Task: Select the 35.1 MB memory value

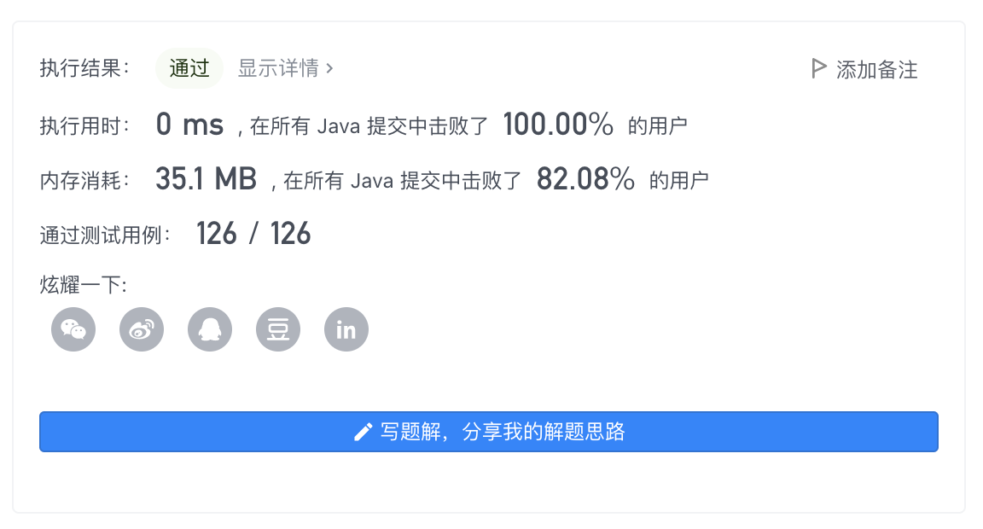Action: (206, 179)
